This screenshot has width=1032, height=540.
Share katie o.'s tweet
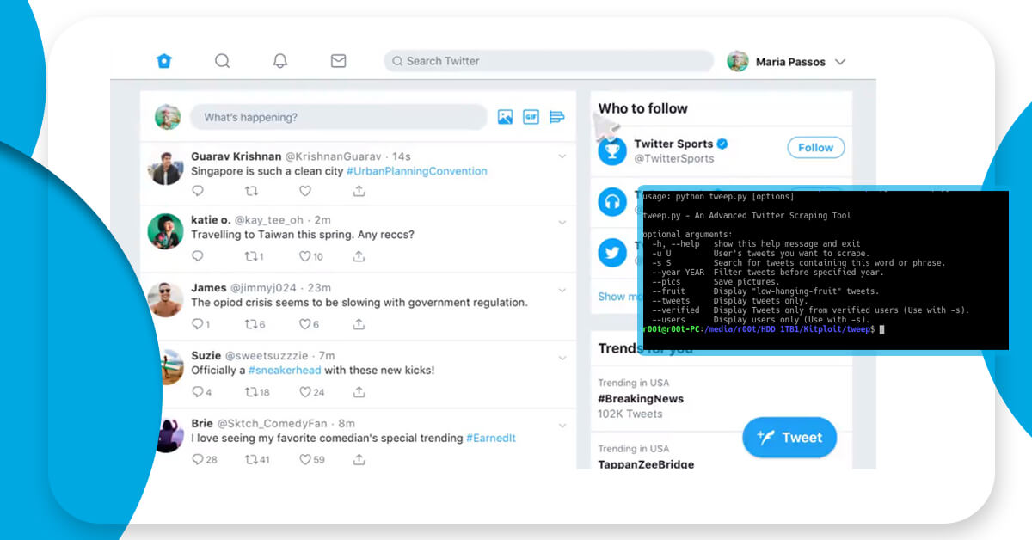(359, 256)
